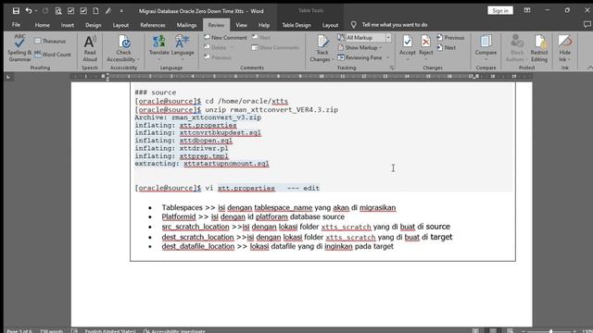
Task: Go to Previous change
Action: point(450,38)
